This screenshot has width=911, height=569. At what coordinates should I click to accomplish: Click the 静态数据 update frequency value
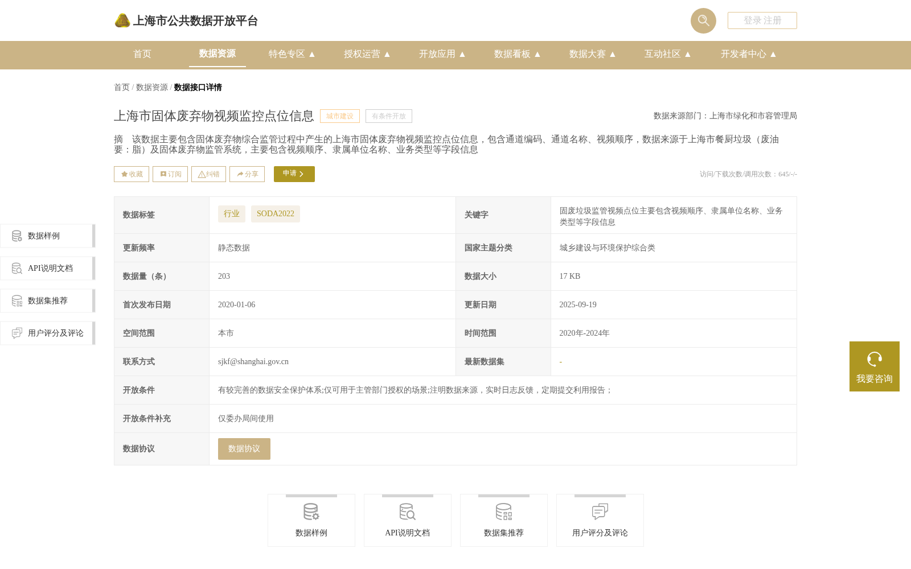(x=234, y=248)
